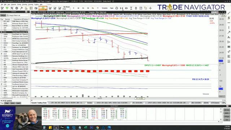Open the yellow sticky notes taskbar icon

tap(50, 127)
